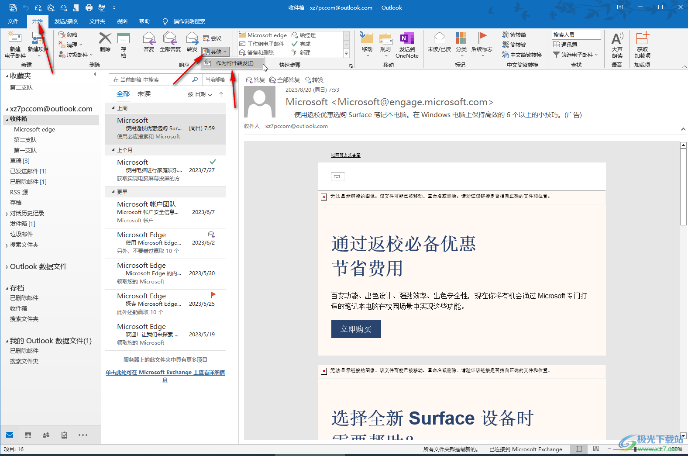Image resolution: width=688 pixels, height=456 pixels.
Task: Open People view in navigation bar
Action: (x=46, y=435)
